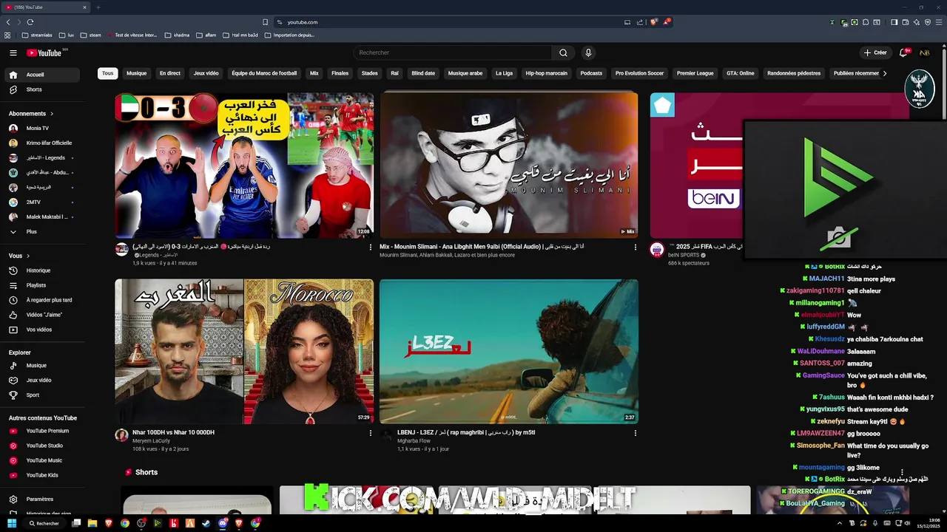Select the Premier League chip
The image size is (947, 532).
pyautogui.click(x=695, y=73)
